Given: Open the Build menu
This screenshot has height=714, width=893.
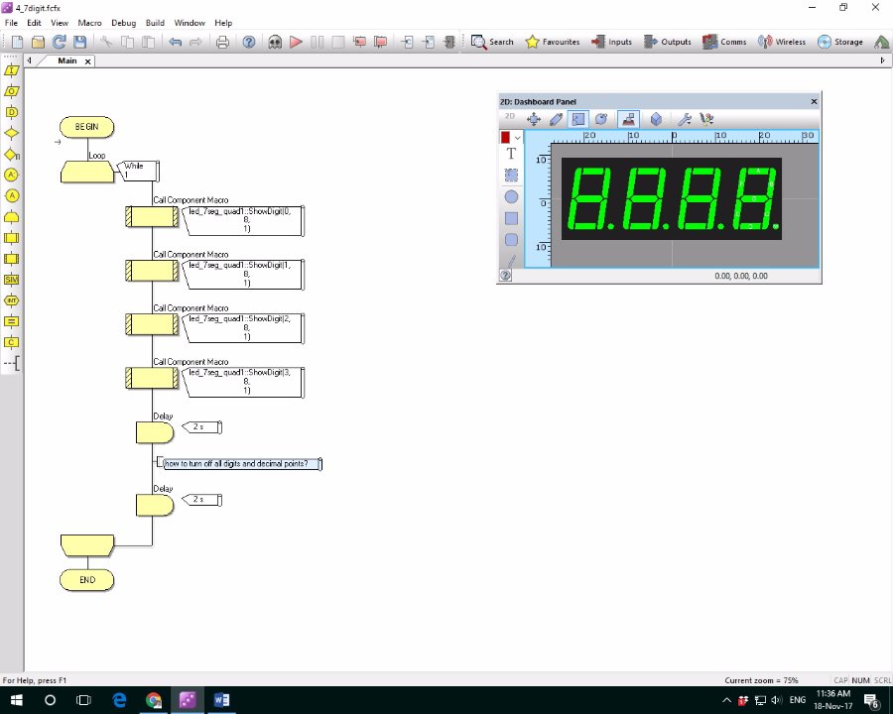Looking at the screenshot, I should (x=155, y=23).
